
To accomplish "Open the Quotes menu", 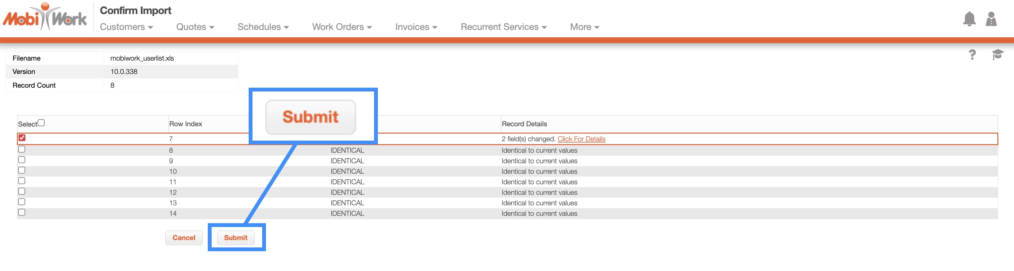I will 195,27.
